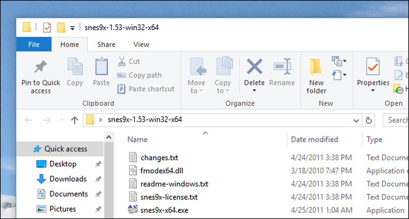
Task: Select the Home ribbon tab
Action: (x=70, y=45)
